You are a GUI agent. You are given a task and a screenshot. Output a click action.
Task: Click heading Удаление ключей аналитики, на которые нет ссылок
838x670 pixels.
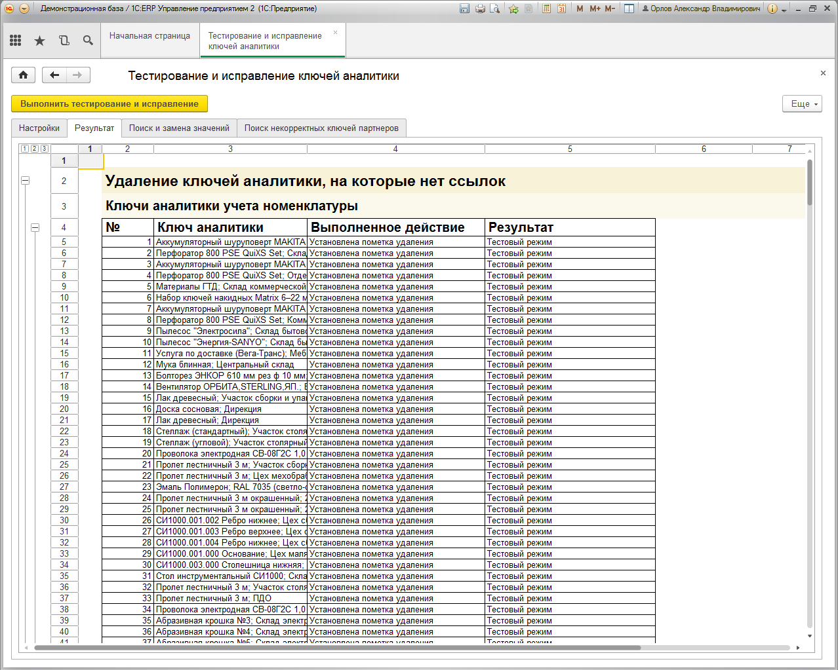[306, 181]
